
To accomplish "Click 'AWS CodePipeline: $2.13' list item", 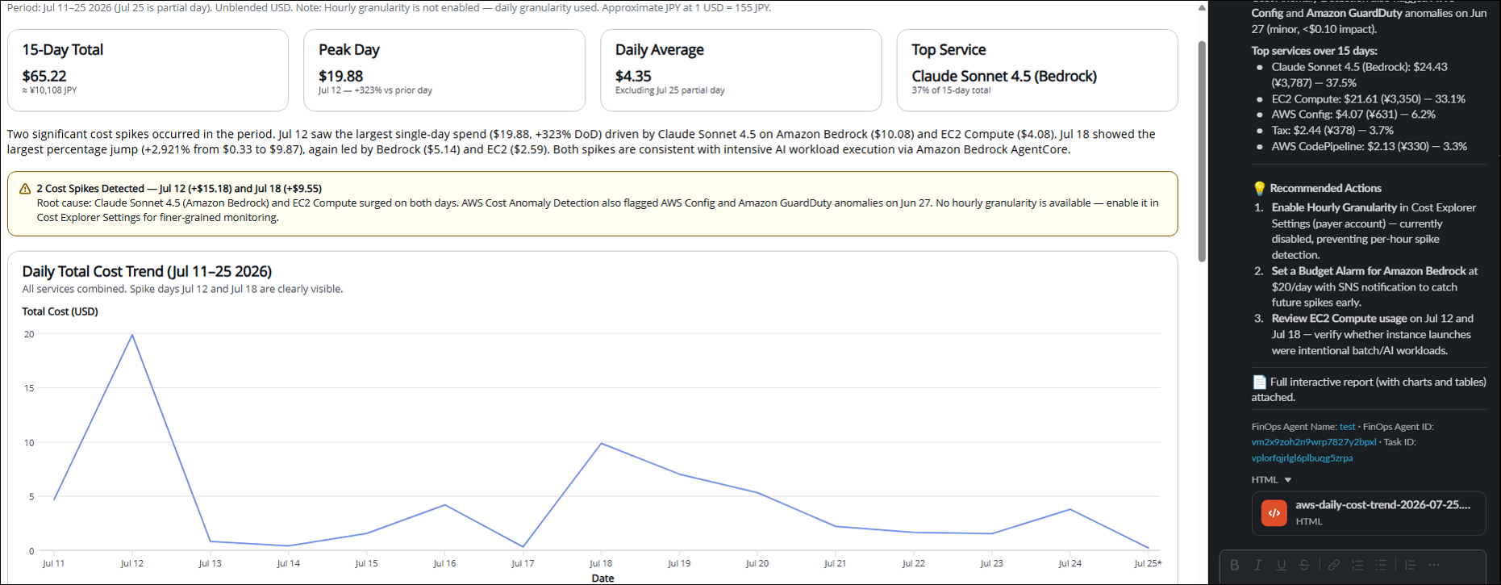I will 1369,146.
